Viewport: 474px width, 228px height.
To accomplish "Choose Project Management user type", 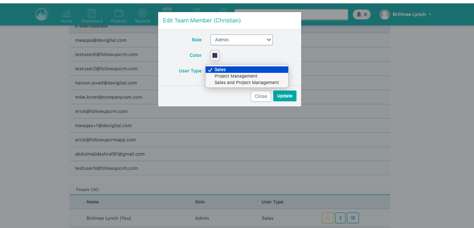I will tap(236, 76).
